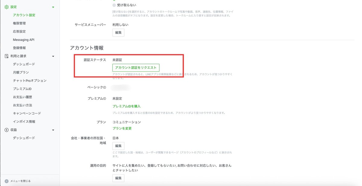Open インボイス情報 page
The width and height of the screenshot is (362, 186).
[x=24, y=122]
